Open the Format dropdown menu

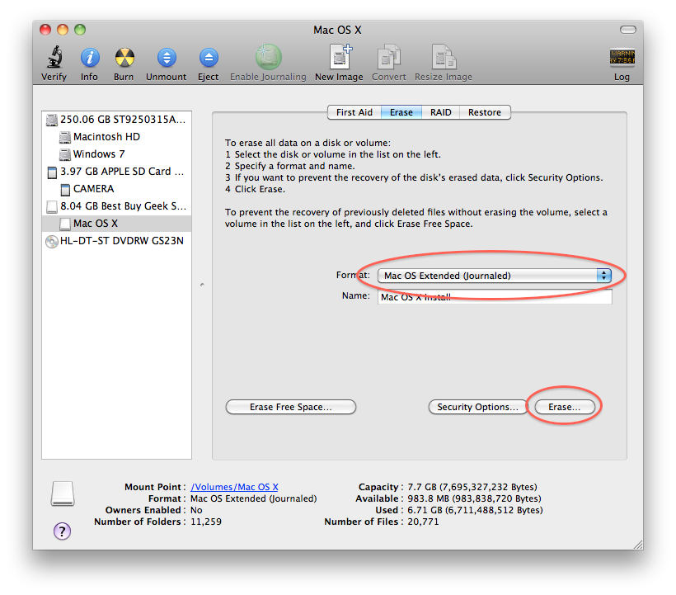[495, 276]
